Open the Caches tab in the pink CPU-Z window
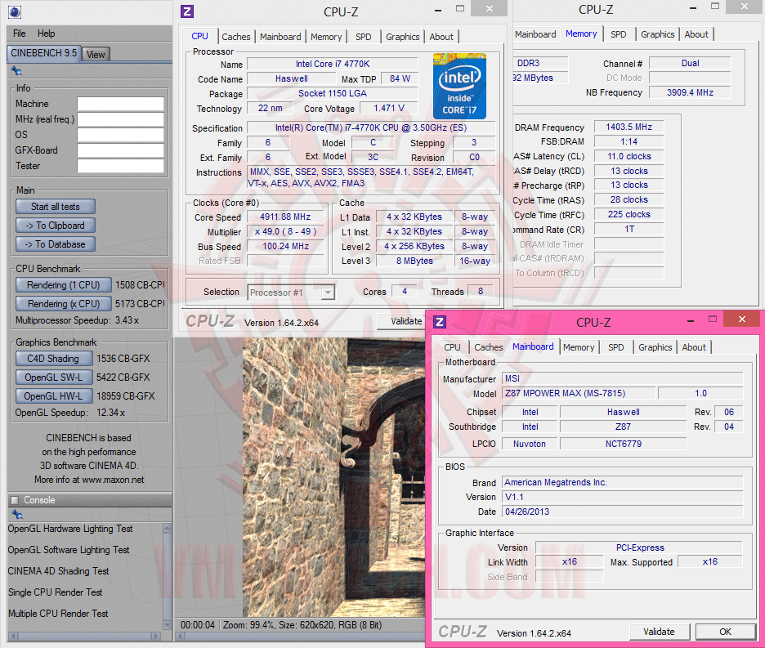The image size is (765, 648). click(489, 347)
